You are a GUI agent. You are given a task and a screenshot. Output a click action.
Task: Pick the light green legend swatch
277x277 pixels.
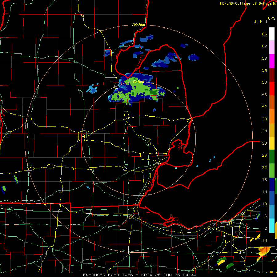(x=272, y=171)
